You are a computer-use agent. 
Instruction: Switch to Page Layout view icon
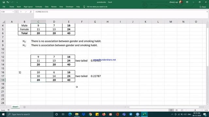[x=176, y=110]
